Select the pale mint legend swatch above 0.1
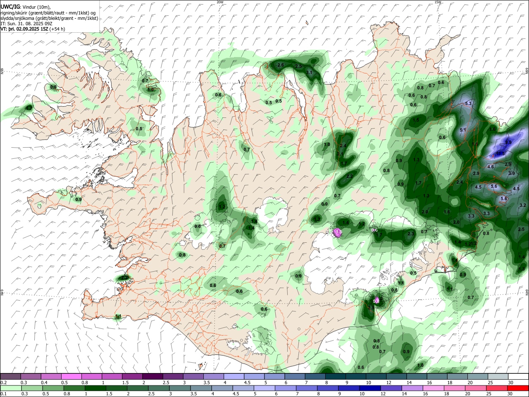 (x=11, y=388)
